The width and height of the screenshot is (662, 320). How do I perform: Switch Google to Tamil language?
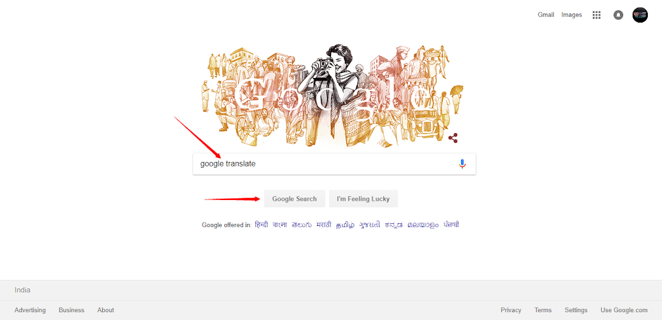tap(345, 225)
